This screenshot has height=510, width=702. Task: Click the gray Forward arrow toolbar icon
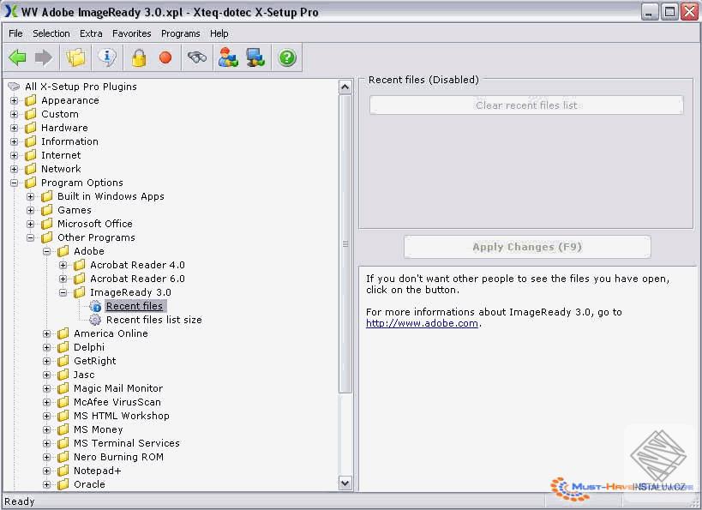coord(44,57)
